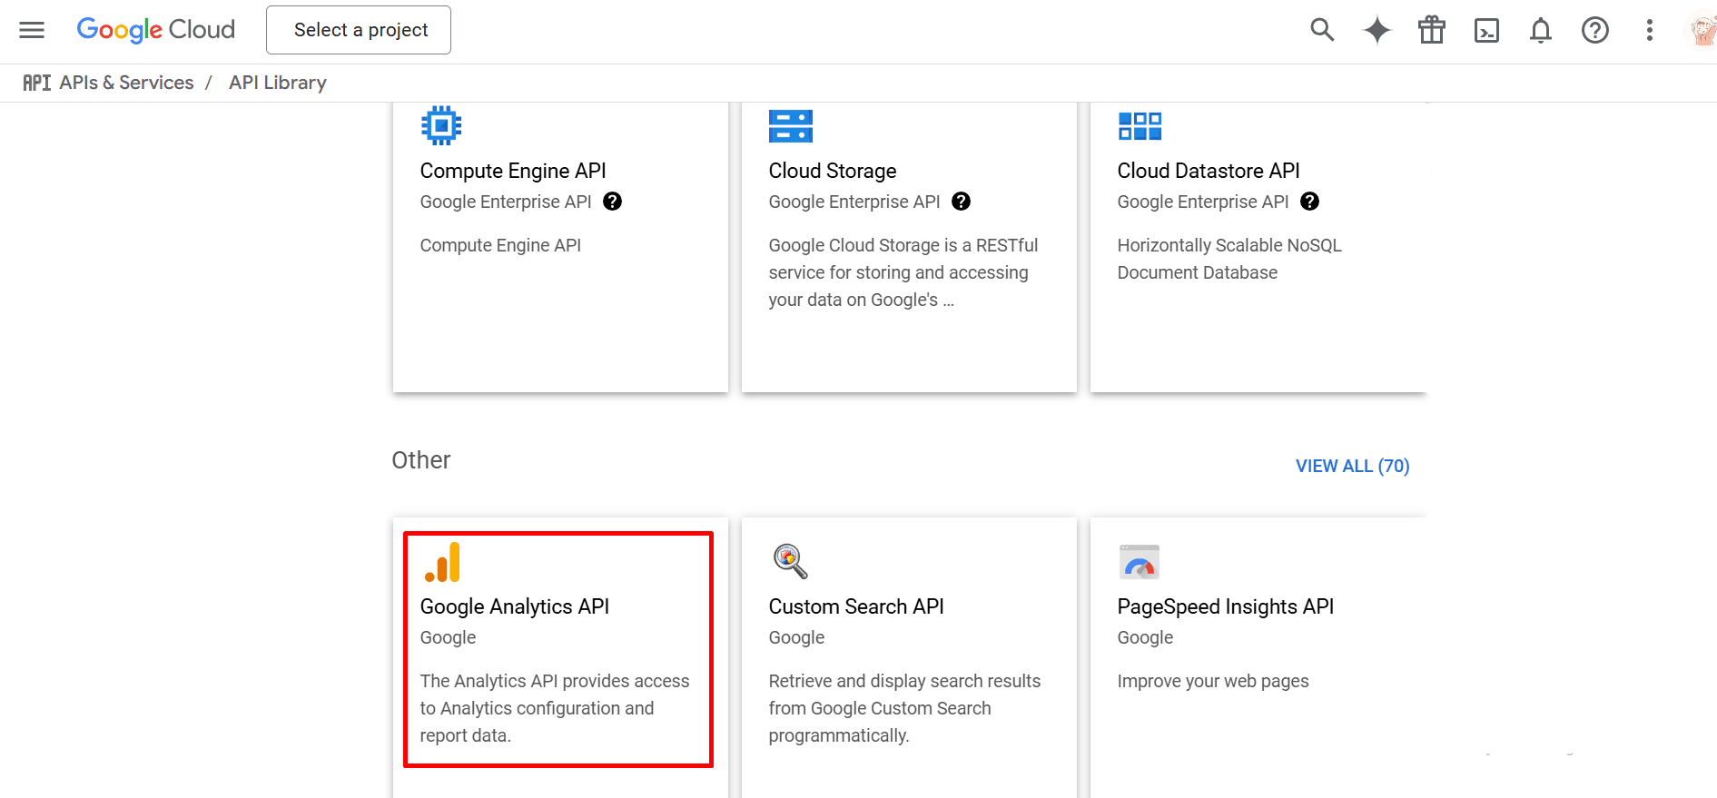The height and width of the screenshot is (798, 1717).
Task: Open the Google Analytics API title
Action: [x=515, y=606]
